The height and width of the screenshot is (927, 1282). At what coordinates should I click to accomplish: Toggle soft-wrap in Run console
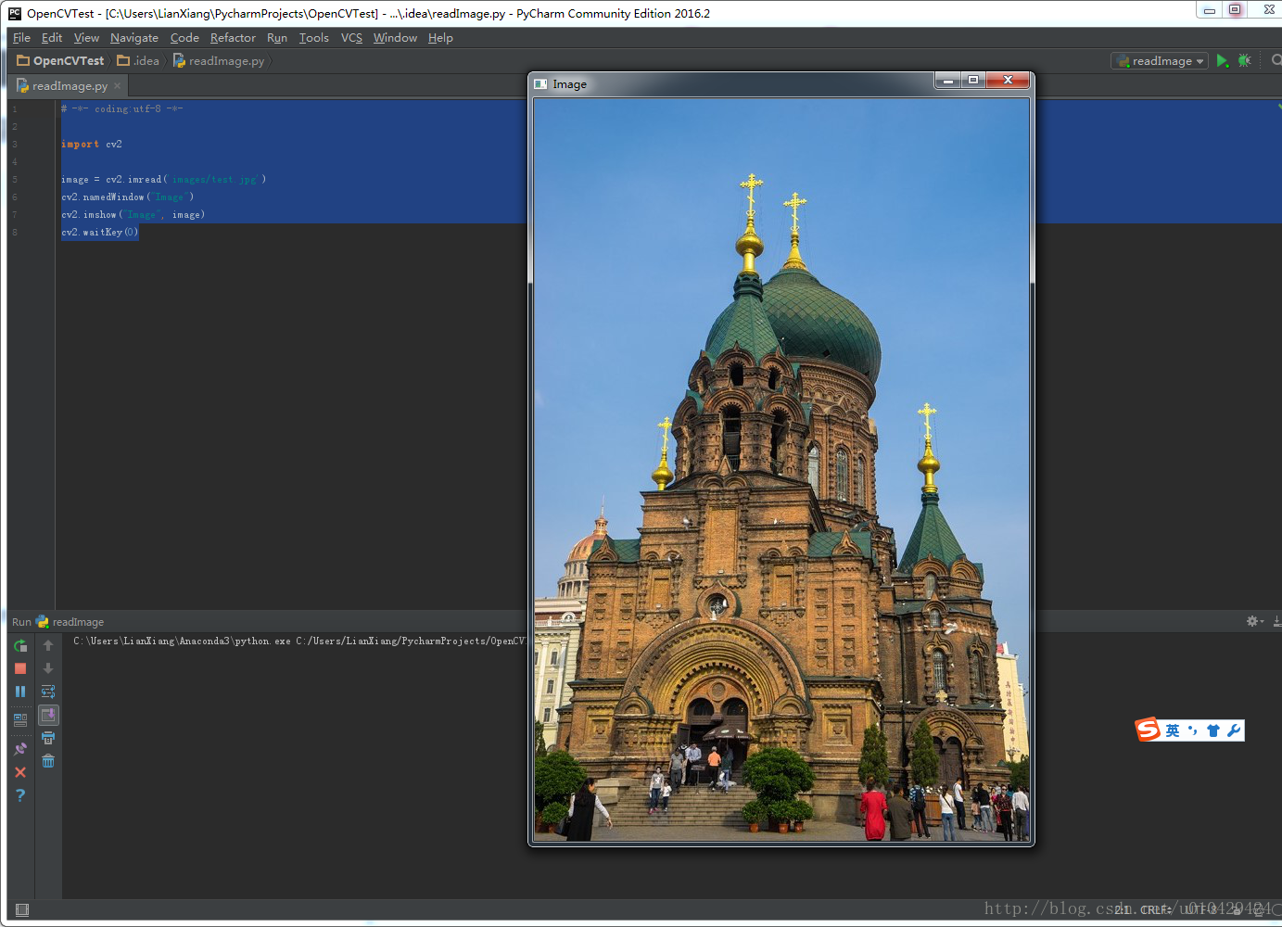click(x=48, y=692)
